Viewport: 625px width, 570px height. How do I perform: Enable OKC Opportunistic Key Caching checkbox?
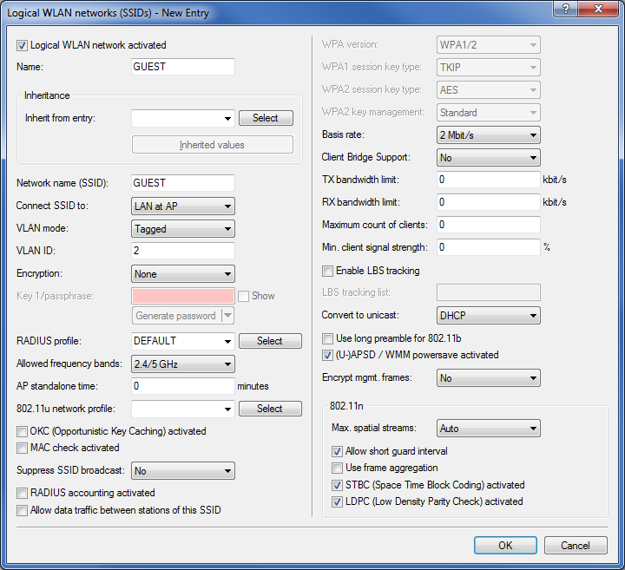(x=23, y=431)
